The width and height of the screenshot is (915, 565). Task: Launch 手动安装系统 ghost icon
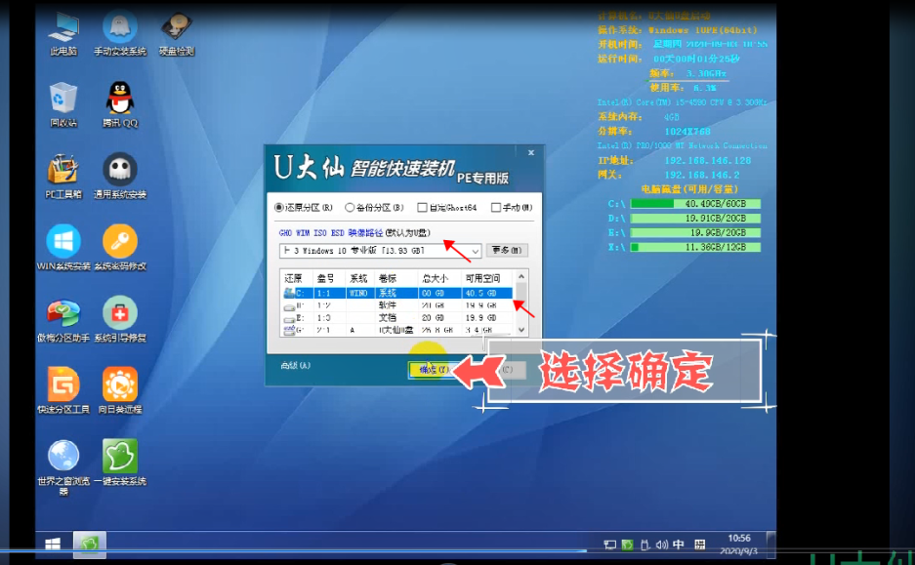(x=120, y=34)
